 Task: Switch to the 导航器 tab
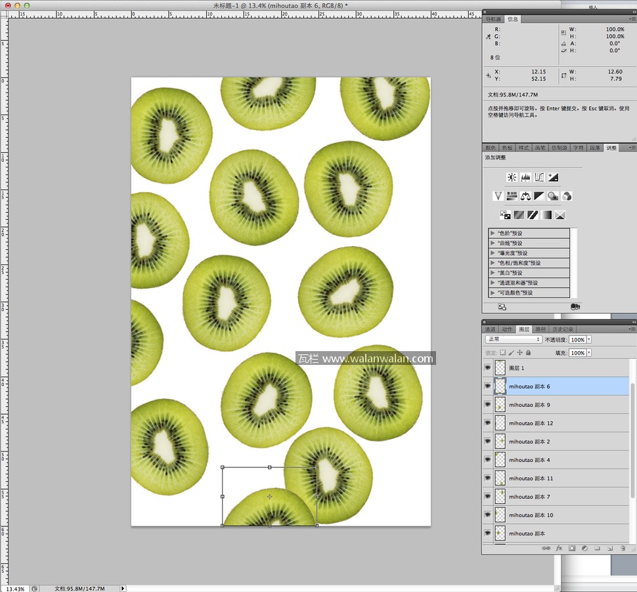click(x=493, y=19)
